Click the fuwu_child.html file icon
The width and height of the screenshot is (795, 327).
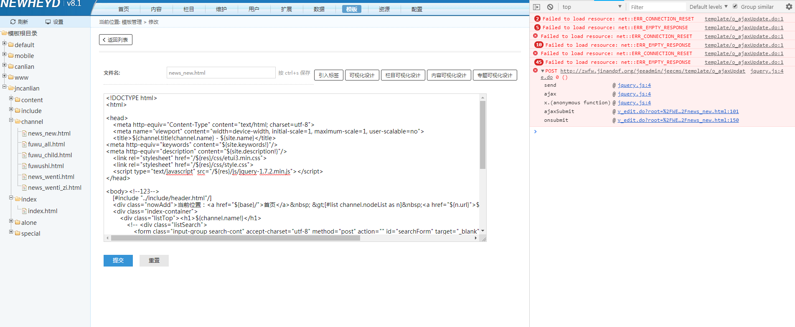tap(24, 155)
